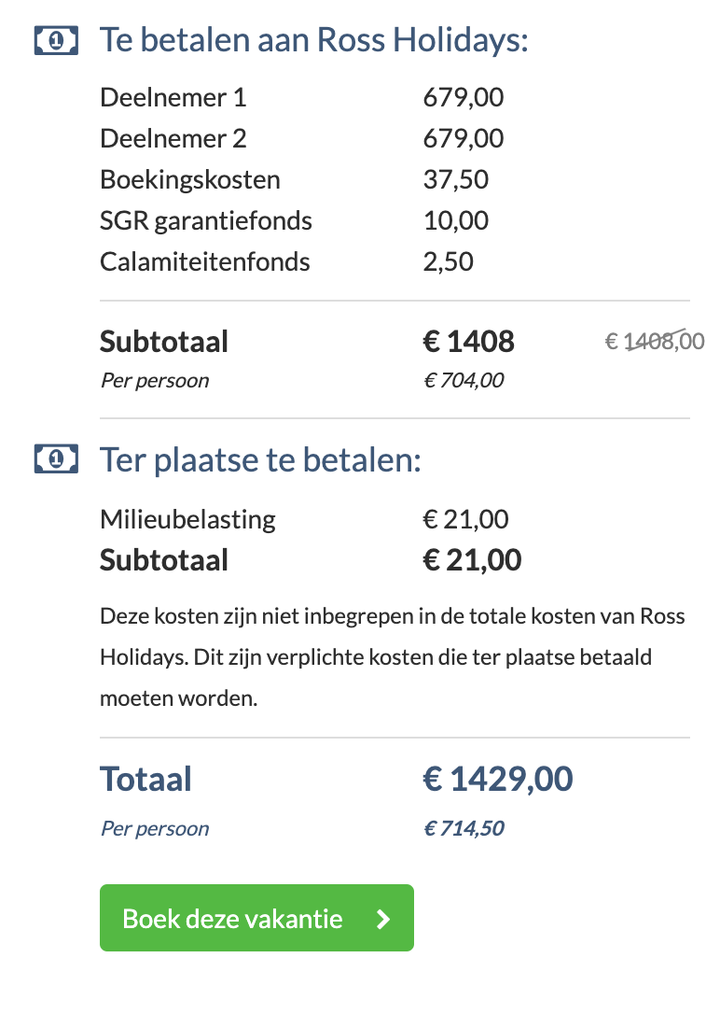Click the chevron arrow on Boek deze vakantie

(383, 919)
